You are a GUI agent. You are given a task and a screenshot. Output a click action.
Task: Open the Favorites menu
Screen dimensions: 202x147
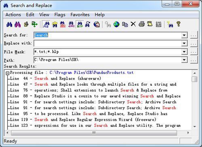pyautogui.click(x=80, y=15)
